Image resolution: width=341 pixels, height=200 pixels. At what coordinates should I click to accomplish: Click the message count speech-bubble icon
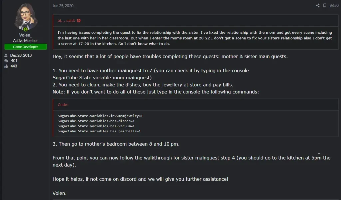[6, 61]
